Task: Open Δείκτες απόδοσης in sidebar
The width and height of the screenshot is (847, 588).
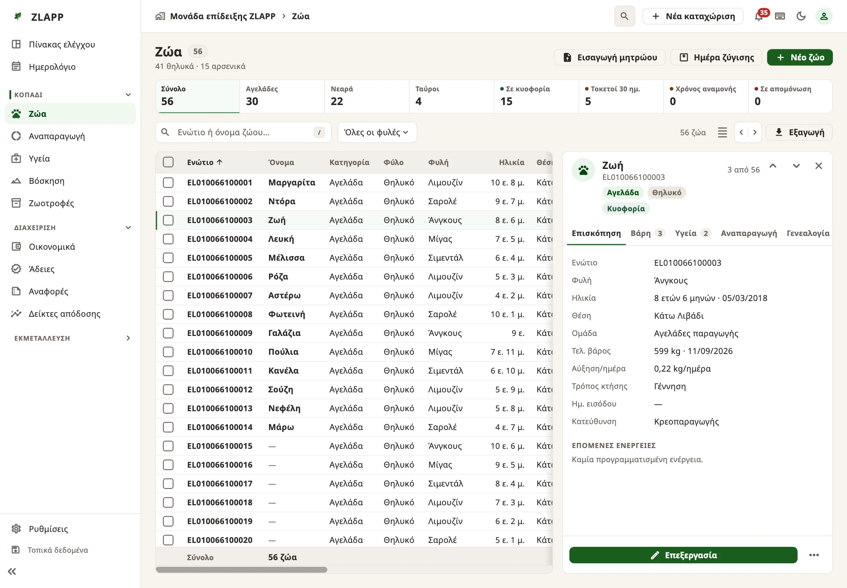Action: (70, 314)
